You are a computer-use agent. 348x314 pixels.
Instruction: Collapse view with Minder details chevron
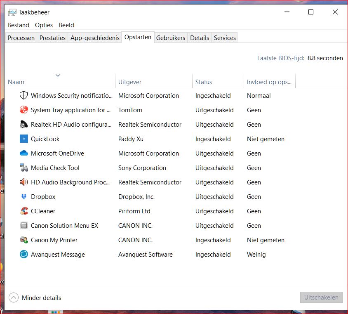(14, 297)
